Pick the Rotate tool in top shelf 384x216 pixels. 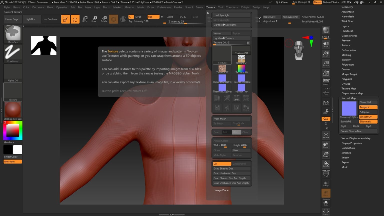104,19
